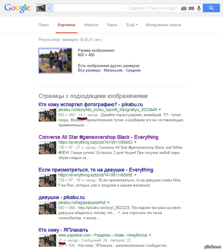This screenshot has height=251, width=223.
Task: Remove the uploaded image chip with X
Action: 50,8
